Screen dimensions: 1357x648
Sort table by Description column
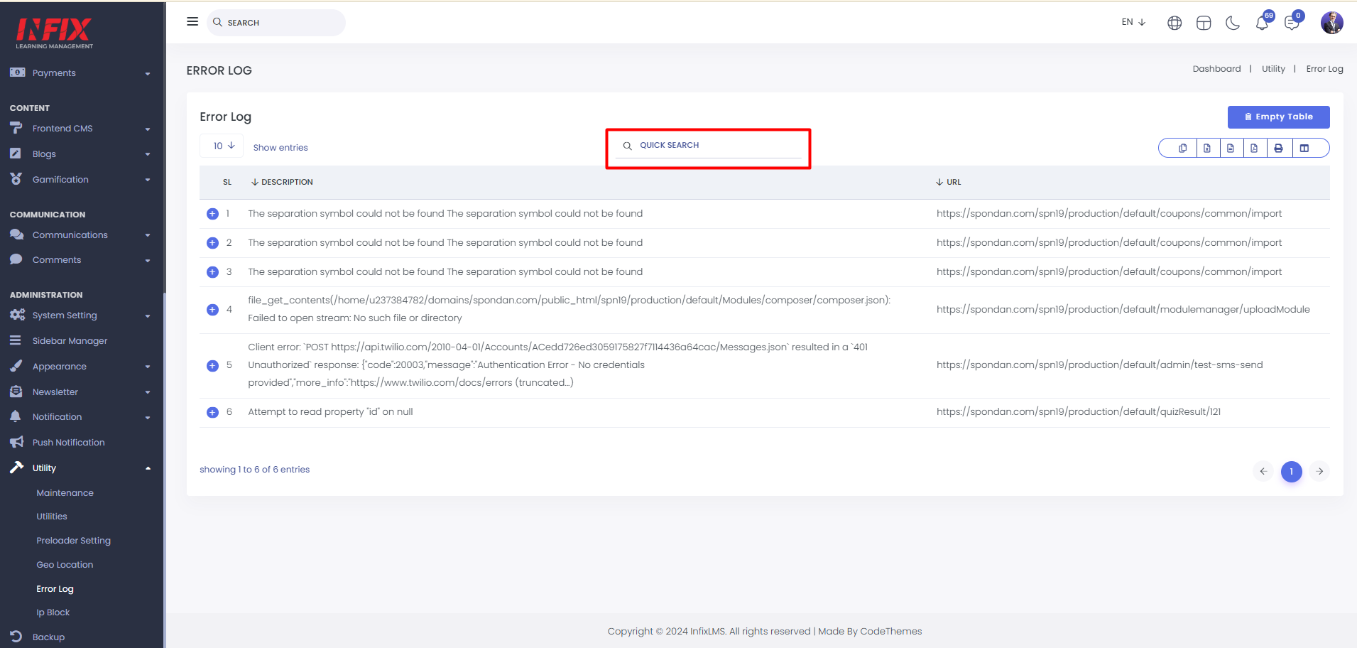[x=282, y=183]
